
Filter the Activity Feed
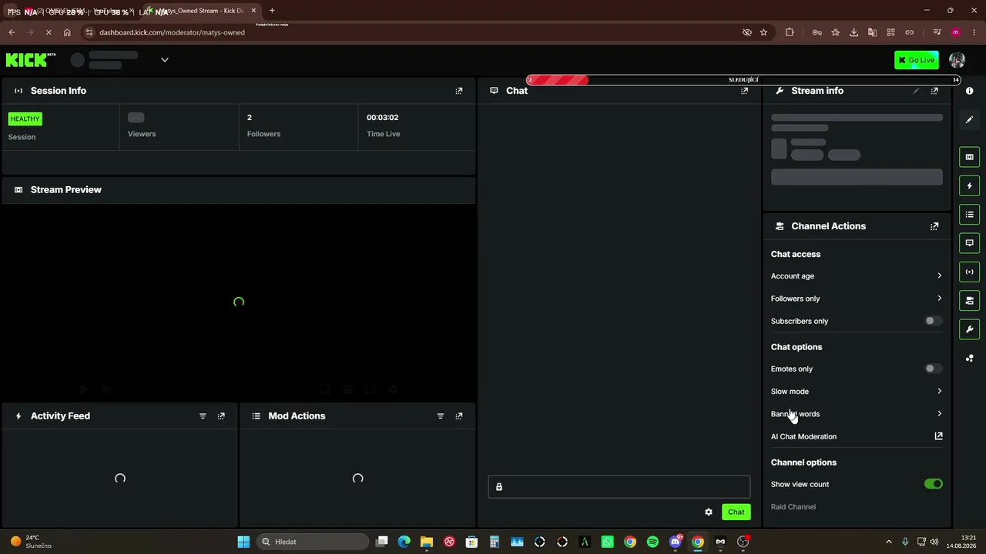click(x=203, y=416)
